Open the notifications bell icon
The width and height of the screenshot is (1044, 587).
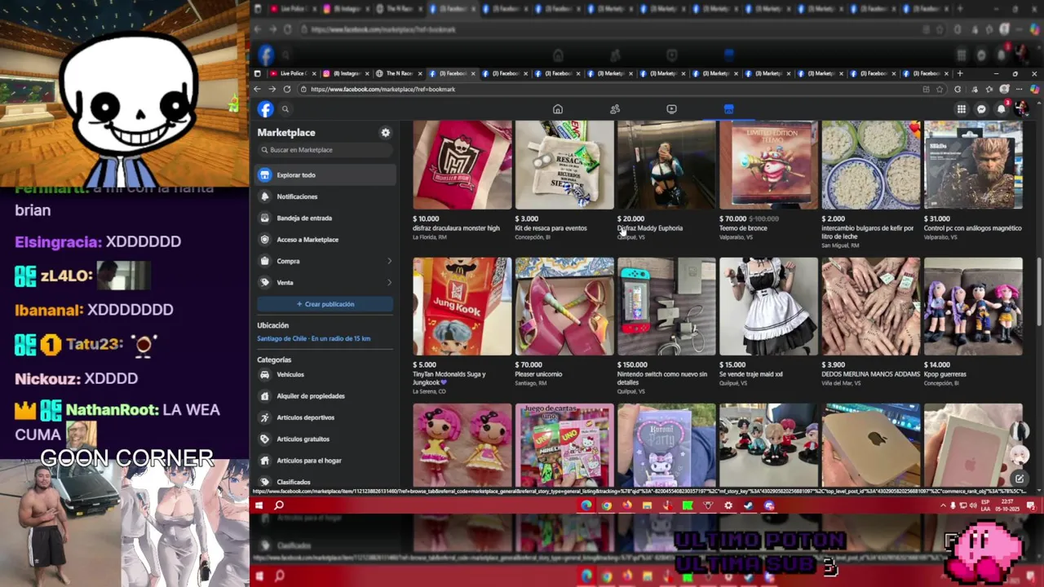pos(1002,109)
